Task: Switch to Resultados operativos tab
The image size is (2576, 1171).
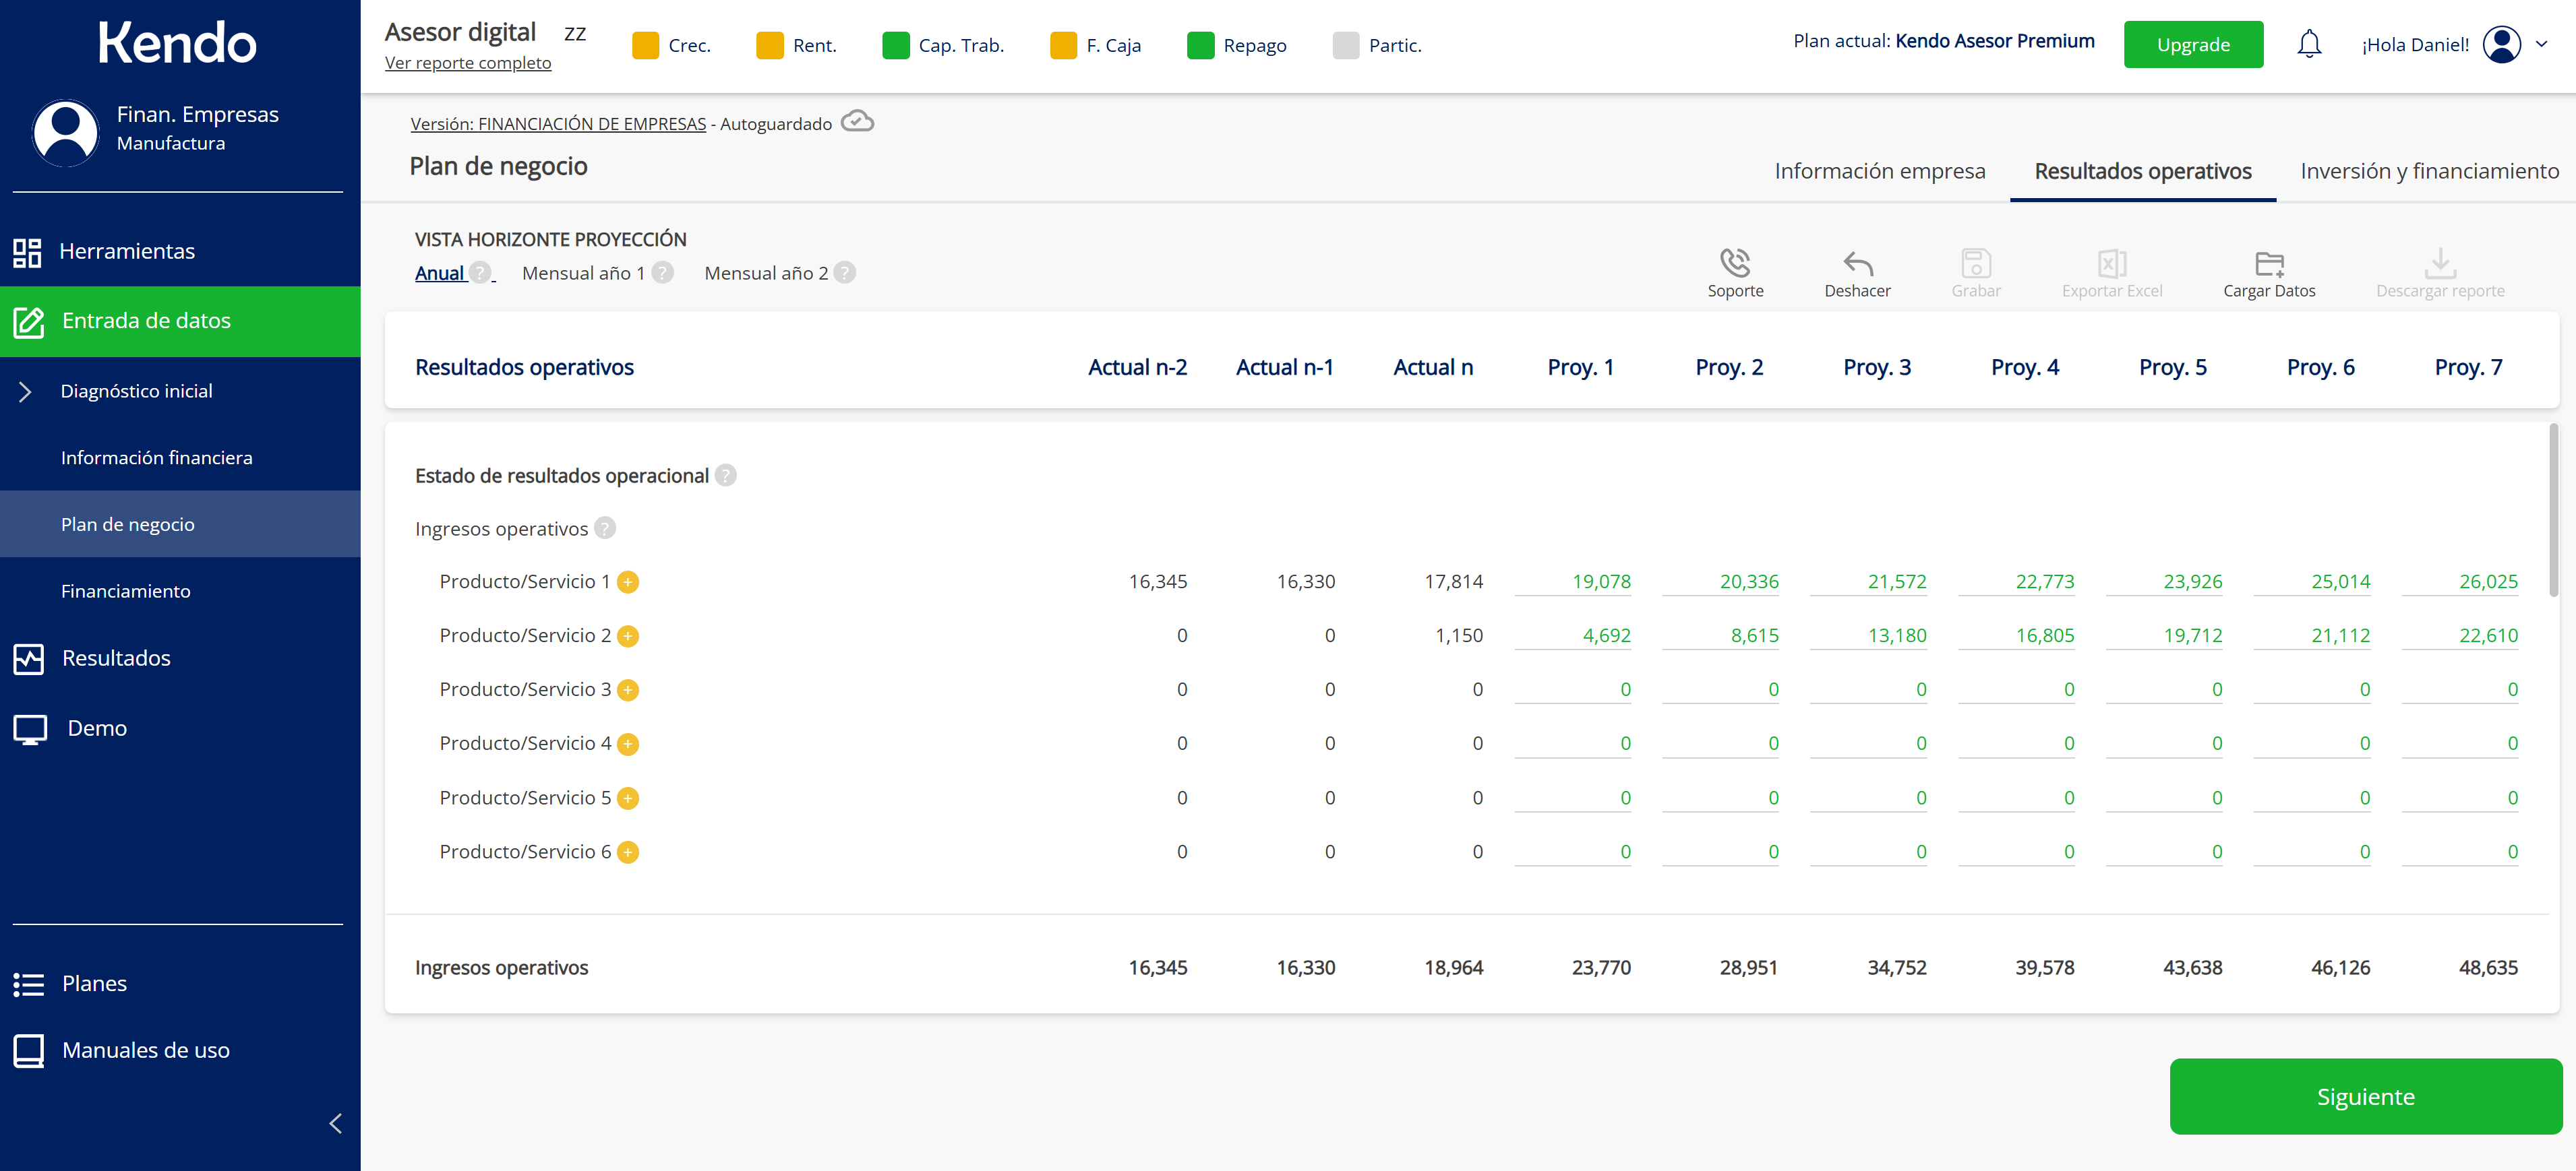Action: (2142, 171)
